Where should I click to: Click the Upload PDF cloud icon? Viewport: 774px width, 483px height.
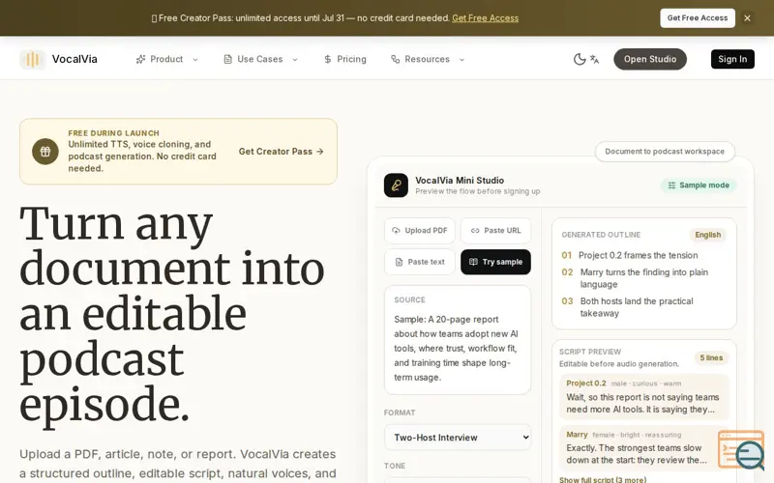point(396,231)
